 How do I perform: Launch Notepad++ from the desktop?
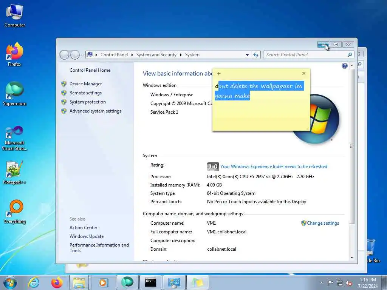point(15,172)
